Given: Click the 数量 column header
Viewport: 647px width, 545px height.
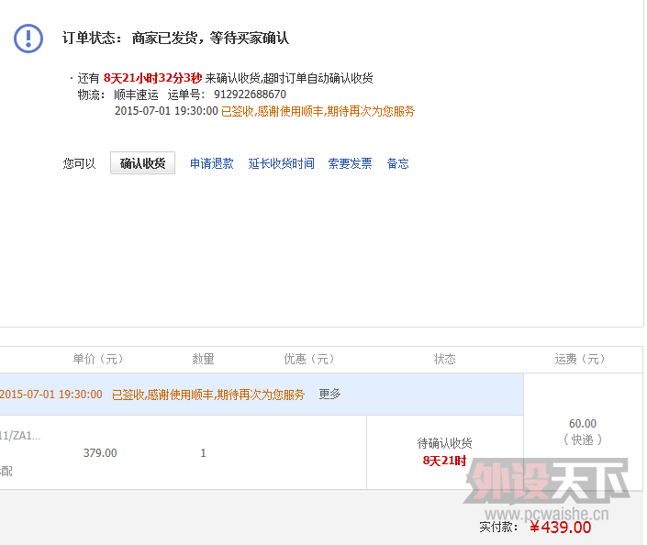Looking at the screenshot, I should click(x=203, y=359).
